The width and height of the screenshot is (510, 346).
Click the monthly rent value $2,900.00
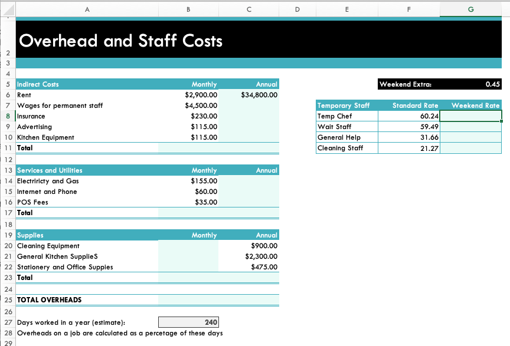188,95
